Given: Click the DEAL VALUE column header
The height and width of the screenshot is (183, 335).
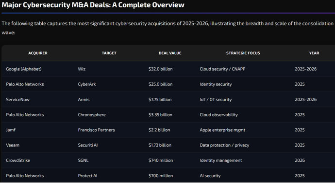Looking at the screenshot, I should 170,53.
